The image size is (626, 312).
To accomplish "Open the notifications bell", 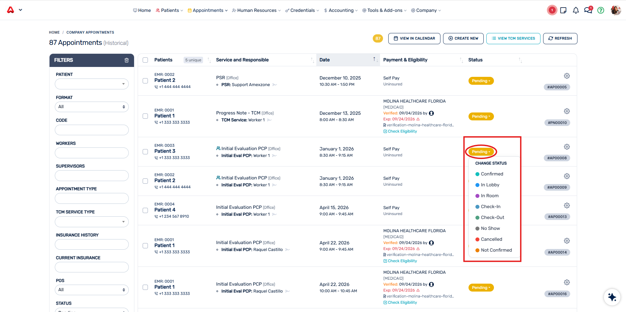I will coord(576,10).
